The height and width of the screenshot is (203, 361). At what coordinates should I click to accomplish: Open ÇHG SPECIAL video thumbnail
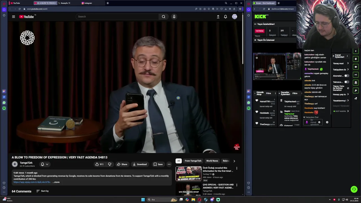point(189,190)
